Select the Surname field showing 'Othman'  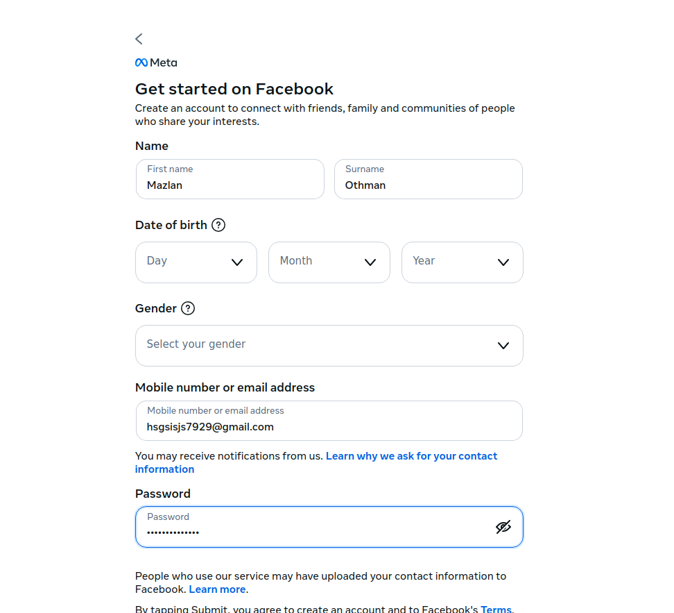428,179
